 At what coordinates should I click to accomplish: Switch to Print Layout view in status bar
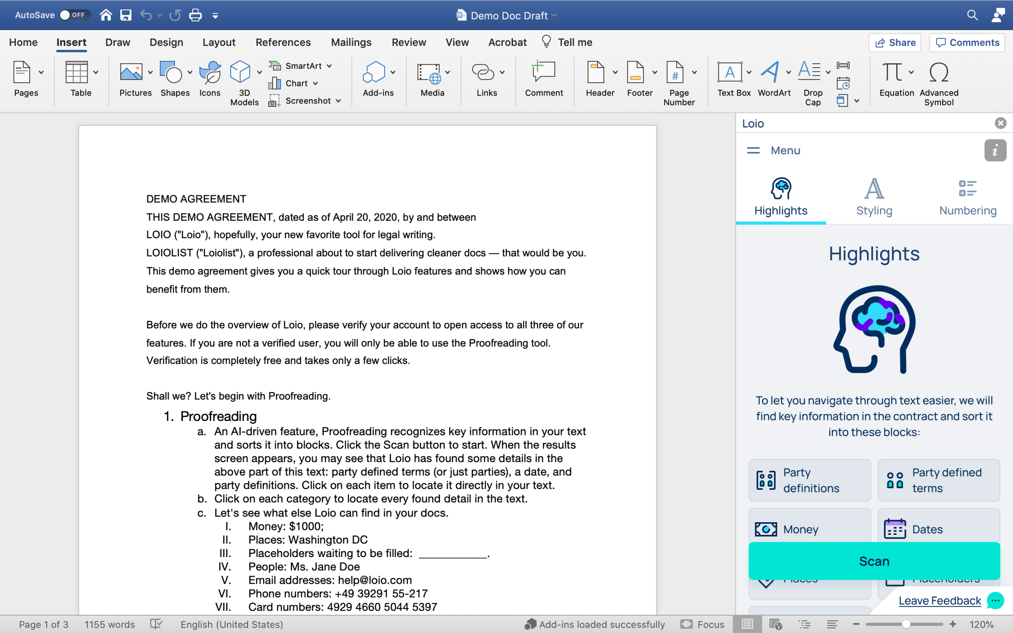[x=747, y=624]
